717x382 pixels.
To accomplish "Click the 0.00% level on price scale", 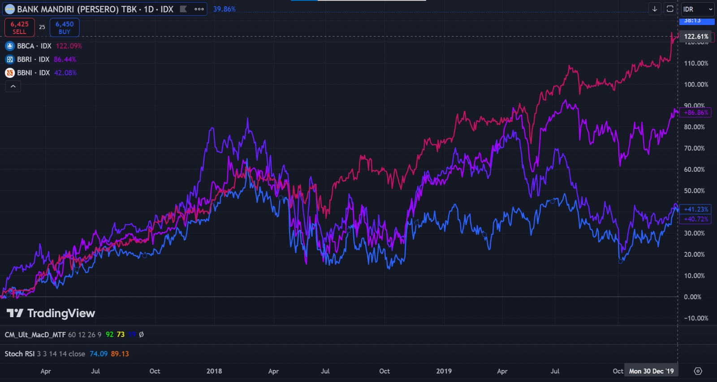I will point(692,297).
